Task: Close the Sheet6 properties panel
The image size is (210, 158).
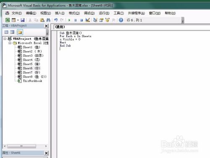Action: tap(46, 153)
